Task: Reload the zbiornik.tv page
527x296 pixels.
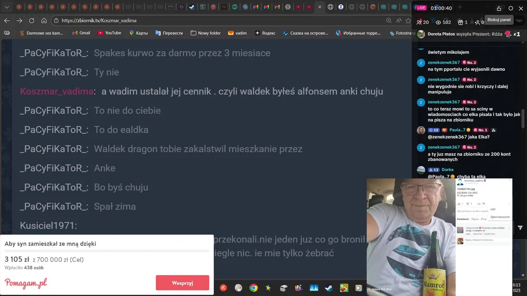Action: (32, 21)
